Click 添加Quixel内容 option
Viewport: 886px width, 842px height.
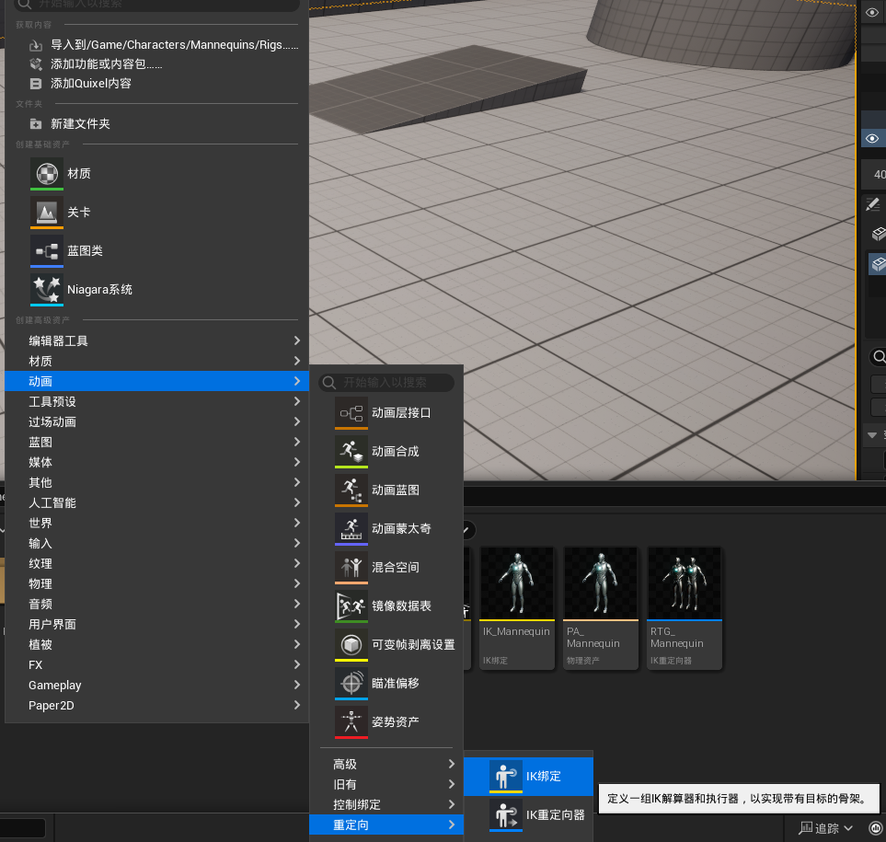click(x=90, y=83)
